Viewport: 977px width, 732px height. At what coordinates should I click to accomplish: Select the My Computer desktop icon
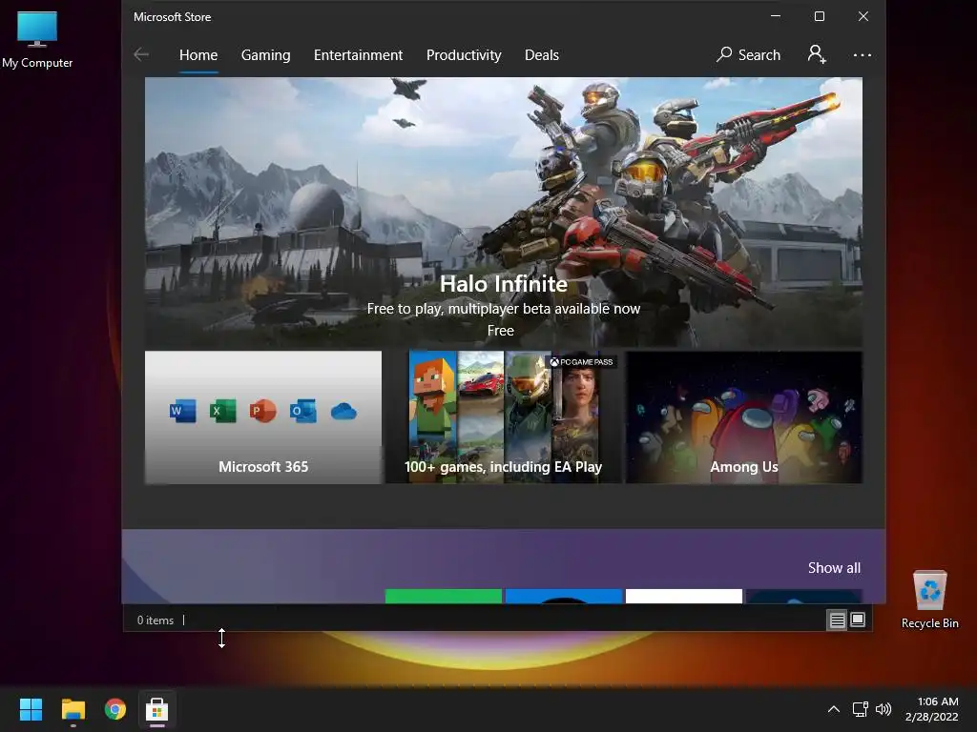click(x=37, y=39)
